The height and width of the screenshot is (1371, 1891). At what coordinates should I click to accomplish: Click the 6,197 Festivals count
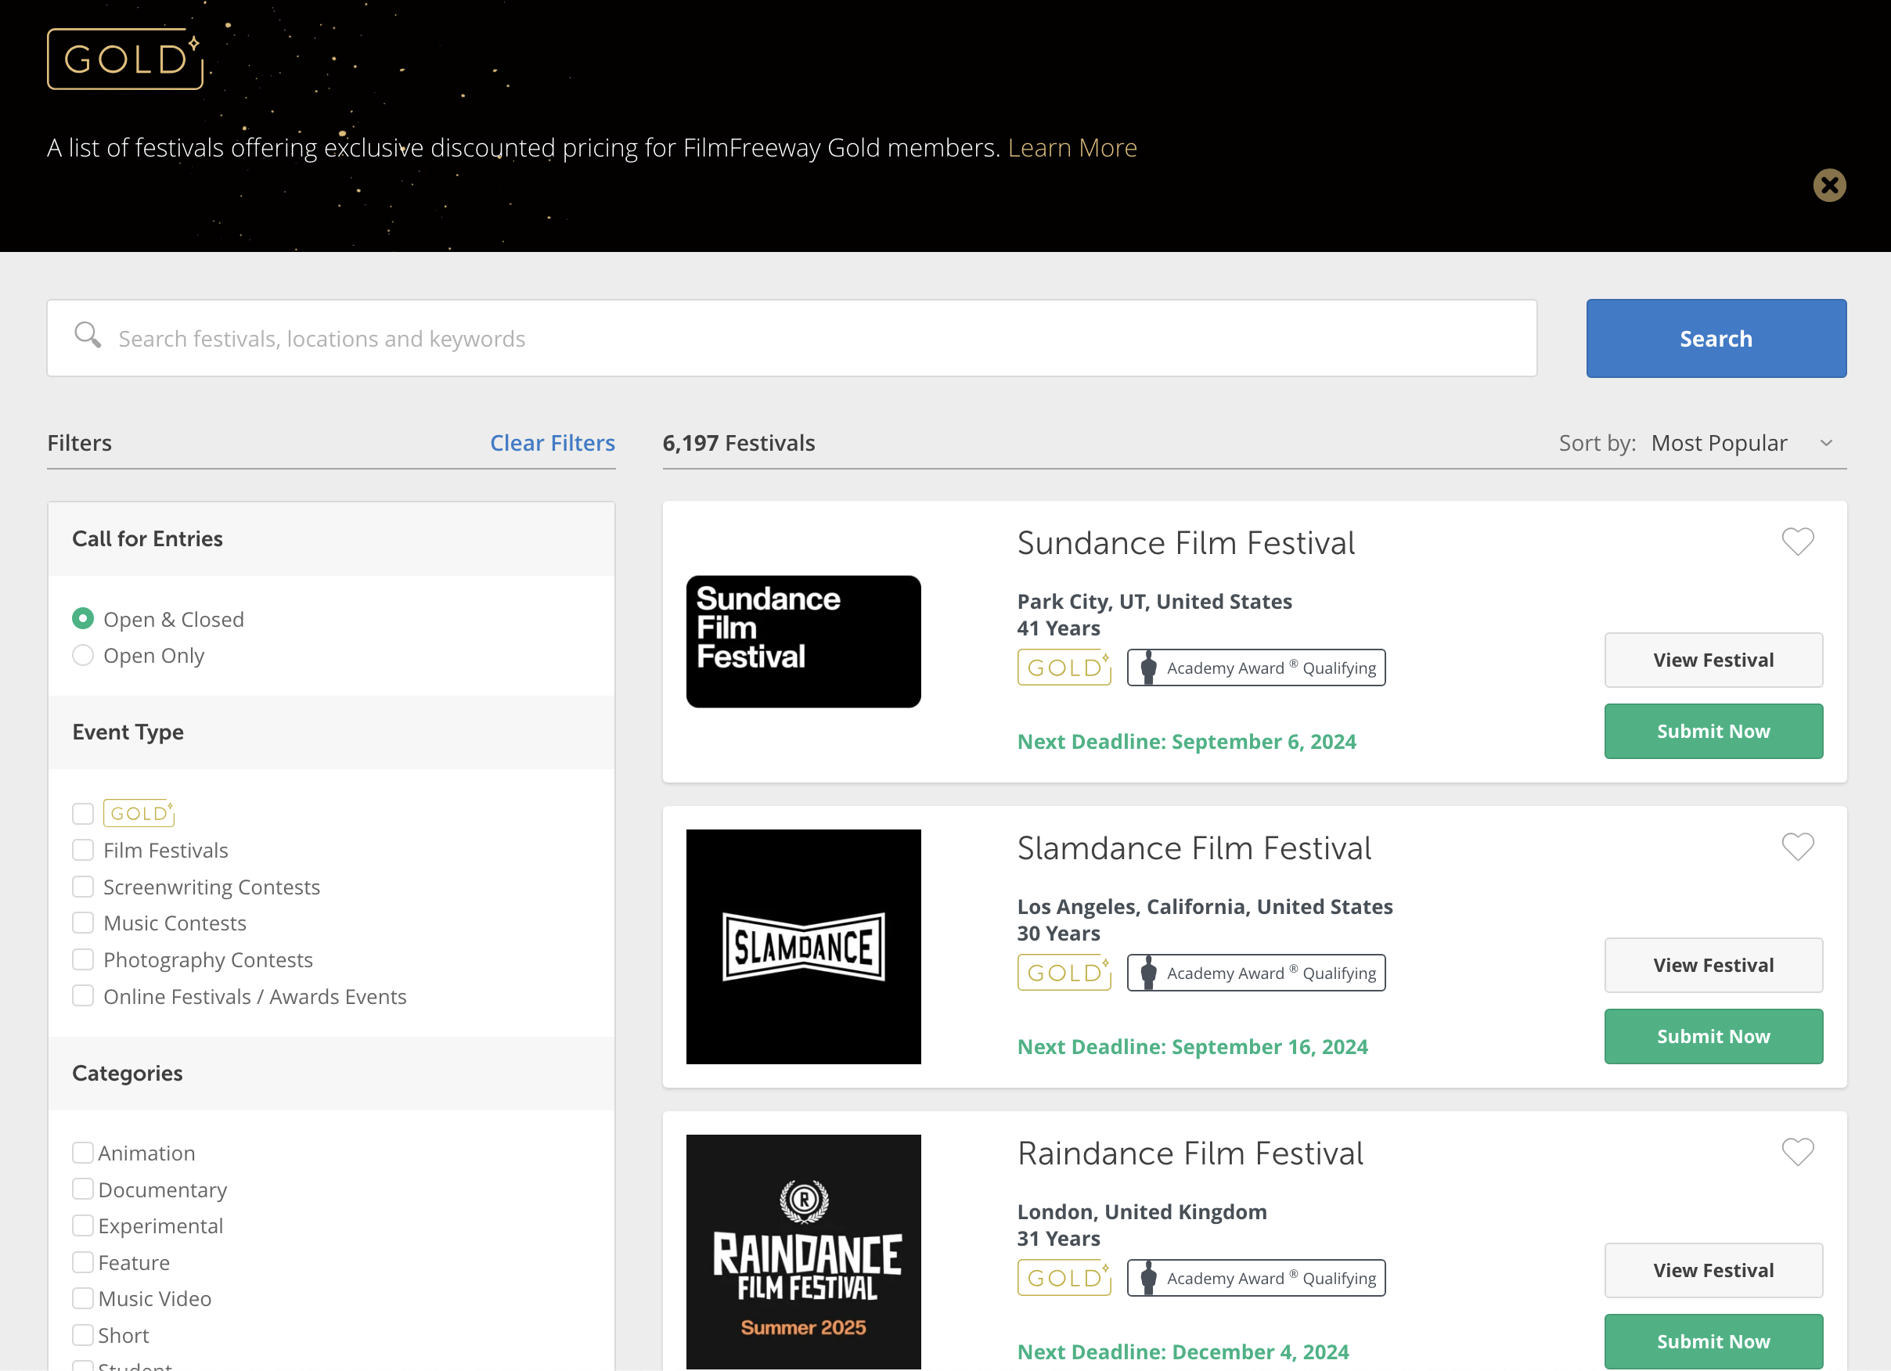click(739, 443)
